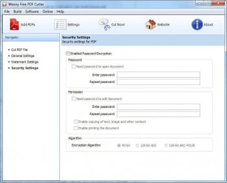Click Enter password field under Permission group
Viewport: 227px width, 183px height.
click(159, 107)
